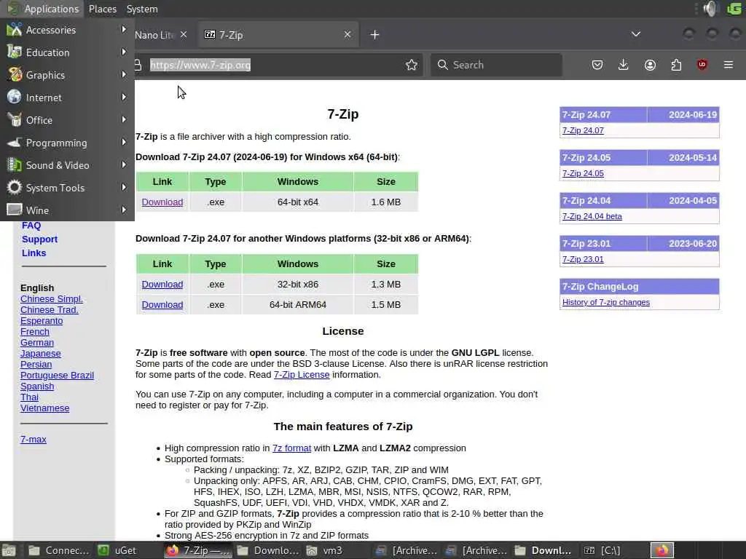Open the list all tabs dropdown
This screenshot has height=559, width=746.
pos(635,34)
